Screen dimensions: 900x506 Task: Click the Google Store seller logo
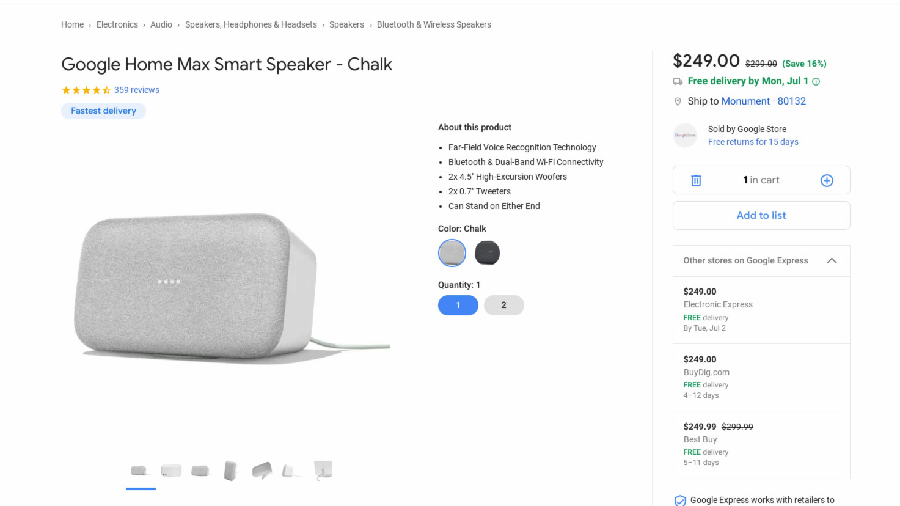(685, 135)
